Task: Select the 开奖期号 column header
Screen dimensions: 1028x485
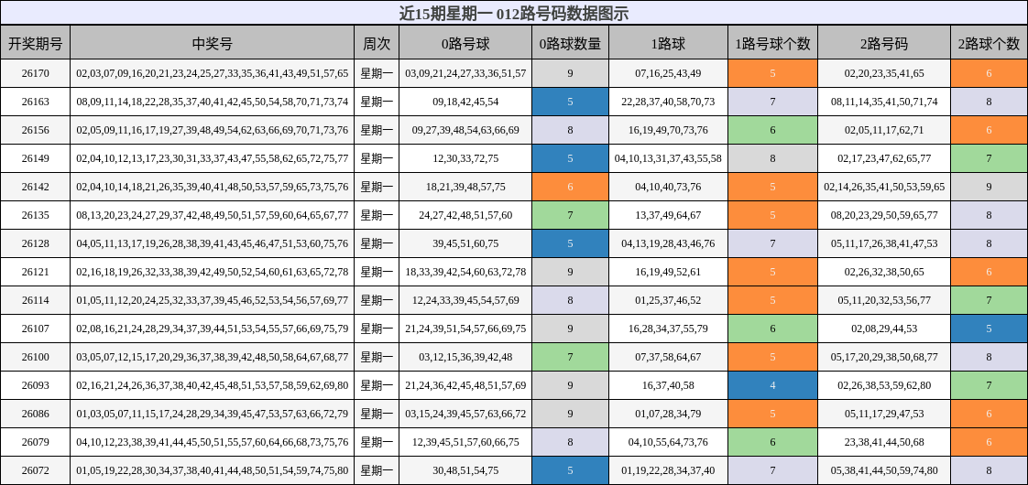Action: point(36,44)
